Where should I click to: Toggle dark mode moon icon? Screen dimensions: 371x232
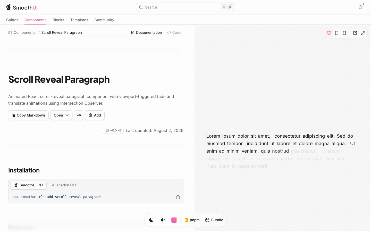coord(151,220)
